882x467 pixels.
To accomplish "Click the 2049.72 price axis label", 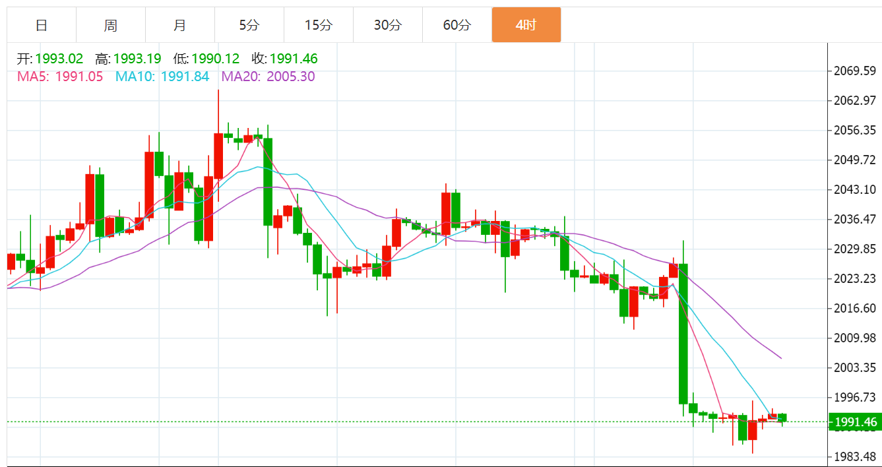I will [x=856, y=160].
